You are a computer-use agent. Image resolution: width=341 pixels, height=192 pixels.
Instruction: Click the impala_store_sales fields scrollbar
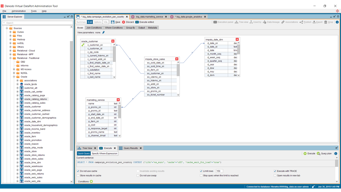coord(178,70)
